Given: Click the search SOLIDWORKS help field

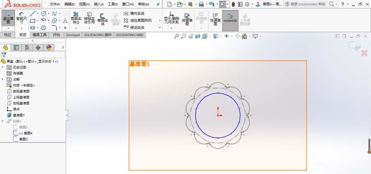Looking at the screenshot, I should (x=308, y=4).
